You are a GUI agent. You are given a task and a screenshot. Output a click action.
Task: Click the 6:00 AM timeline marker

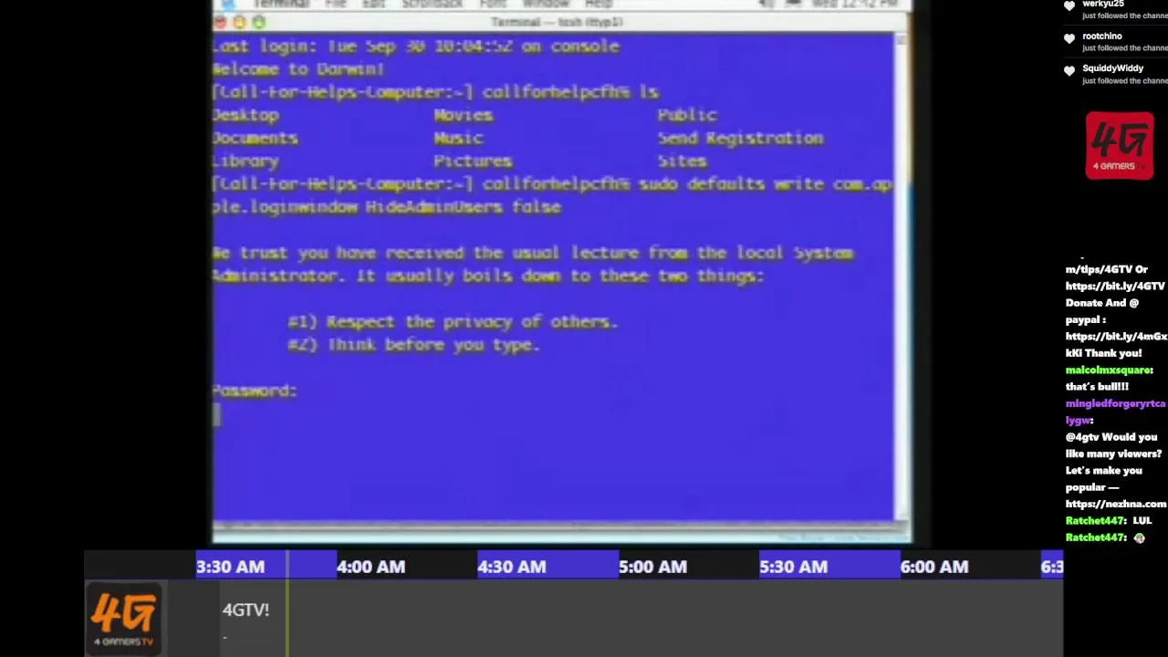pos(934,567)
